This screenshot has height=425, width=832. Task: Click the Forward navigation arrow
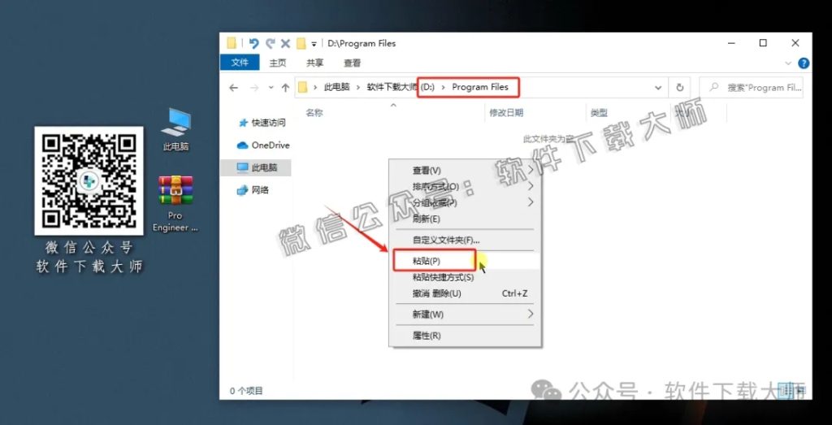coord(254,88)
